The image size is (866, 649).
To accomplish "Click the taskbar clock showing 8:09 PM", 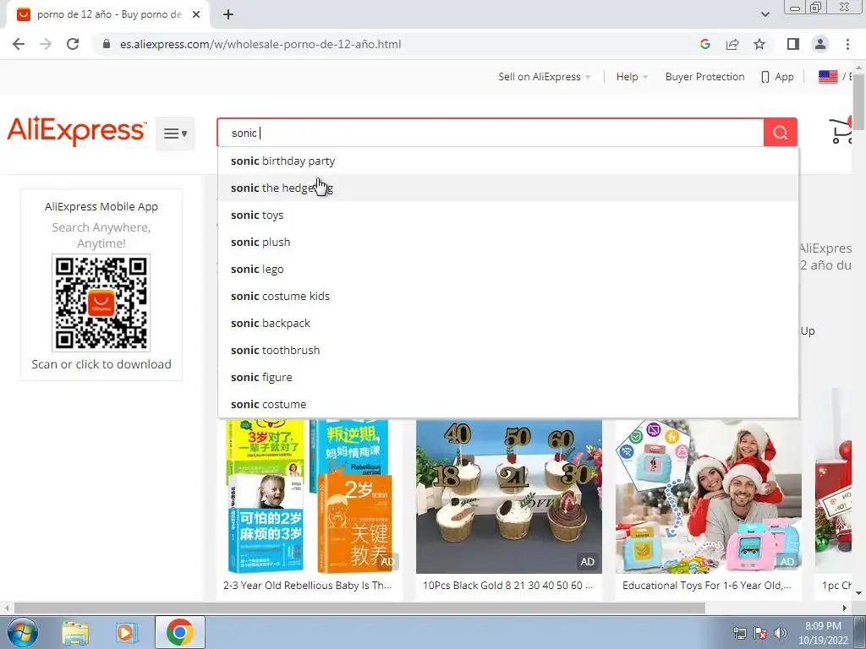I will click(x=823, y=633).
